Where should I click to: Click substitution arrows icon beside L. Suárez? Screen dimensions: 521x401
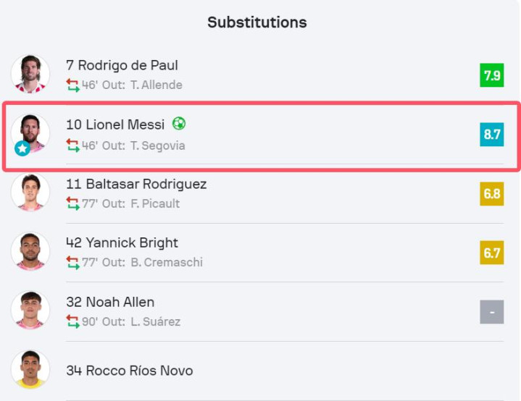coord(72,321)
